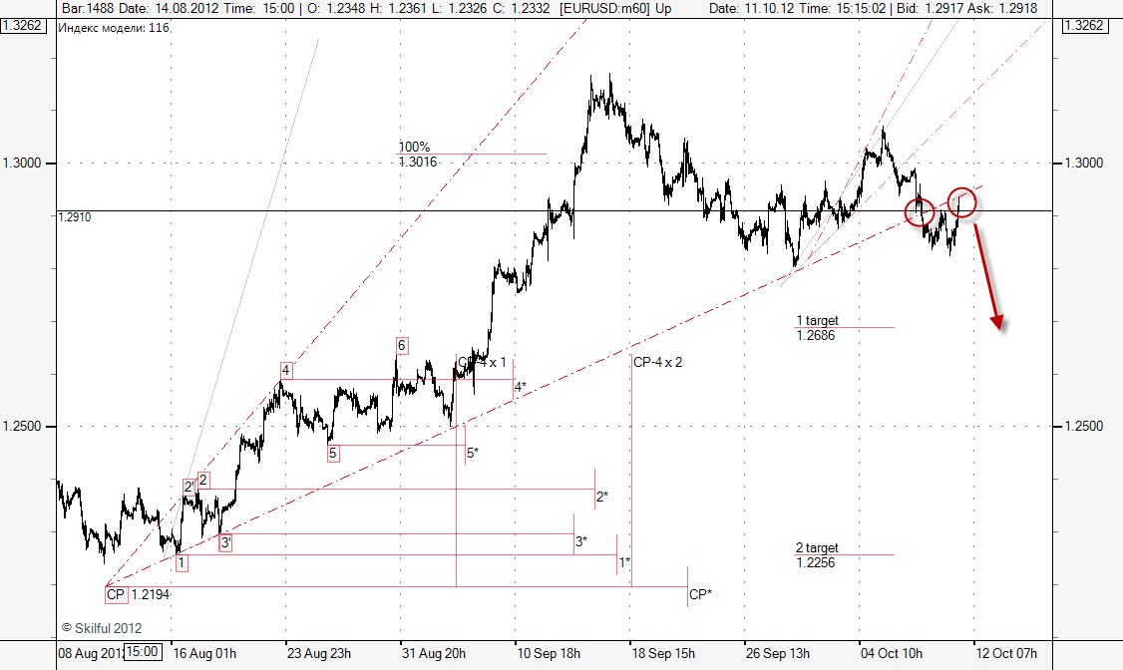Click the boxed 15:00 time cursor label
Image resolution: width=1123 pixels, height=670 pixels.
(143, 652)
